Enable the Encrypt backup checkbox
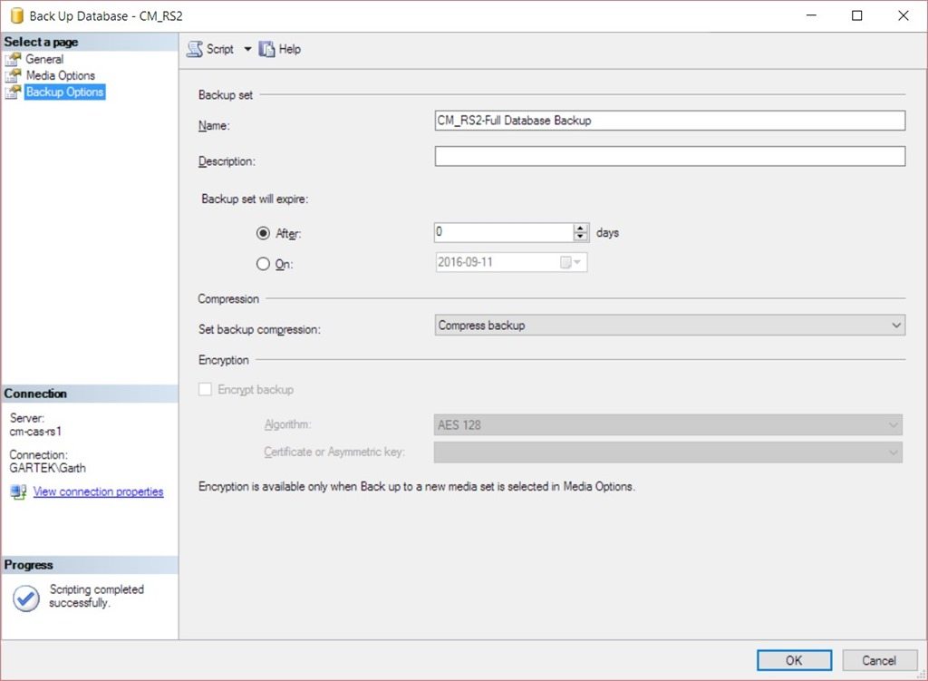928x681 pixels. pyautogui.click(x=204, y=390)
